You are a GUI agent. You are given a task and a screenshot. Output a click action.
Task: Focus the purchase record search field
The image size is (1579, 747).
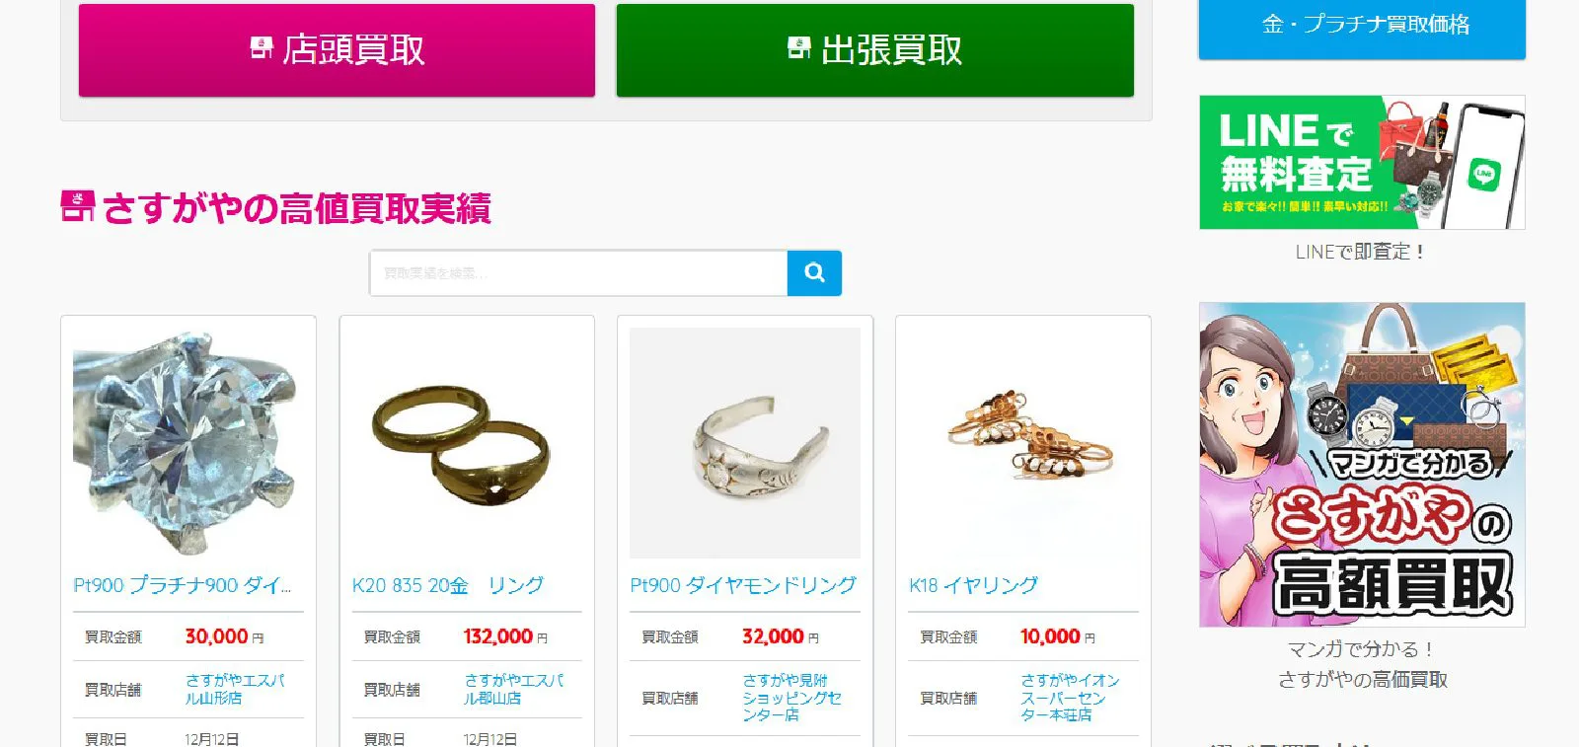pyautogui.click(x=578, y=273)
